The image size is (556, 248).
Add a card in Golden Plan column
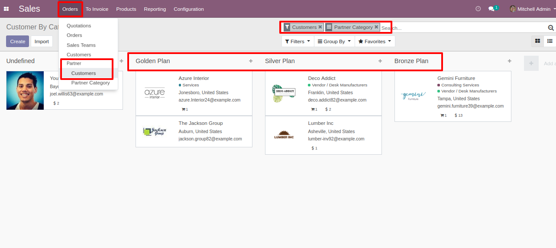pos(251,61)
